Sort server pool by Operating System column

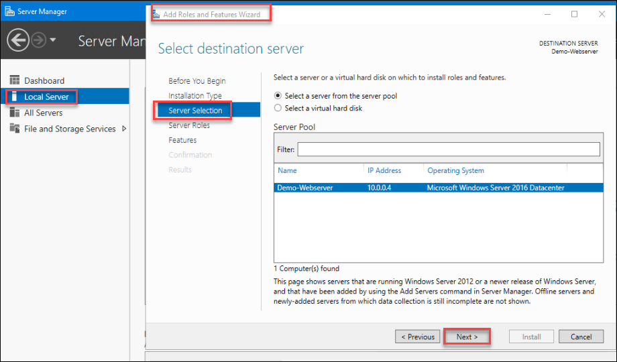pyautogui.click(x=455, y=170)
